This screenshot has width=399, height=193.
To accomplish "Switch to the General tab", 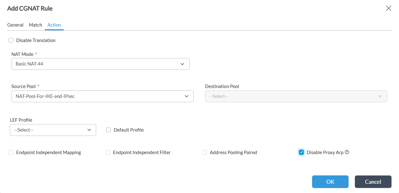I will [x=15, y=25].
